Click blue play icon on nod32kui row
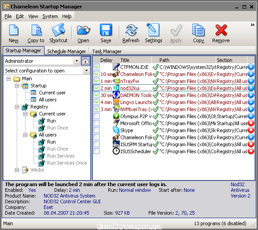Viewport: 258px width, 230px height. 251,88
